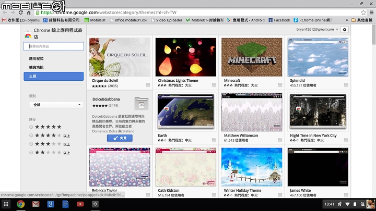Reload the page with the refresh icon

click(x=21, y=13)
